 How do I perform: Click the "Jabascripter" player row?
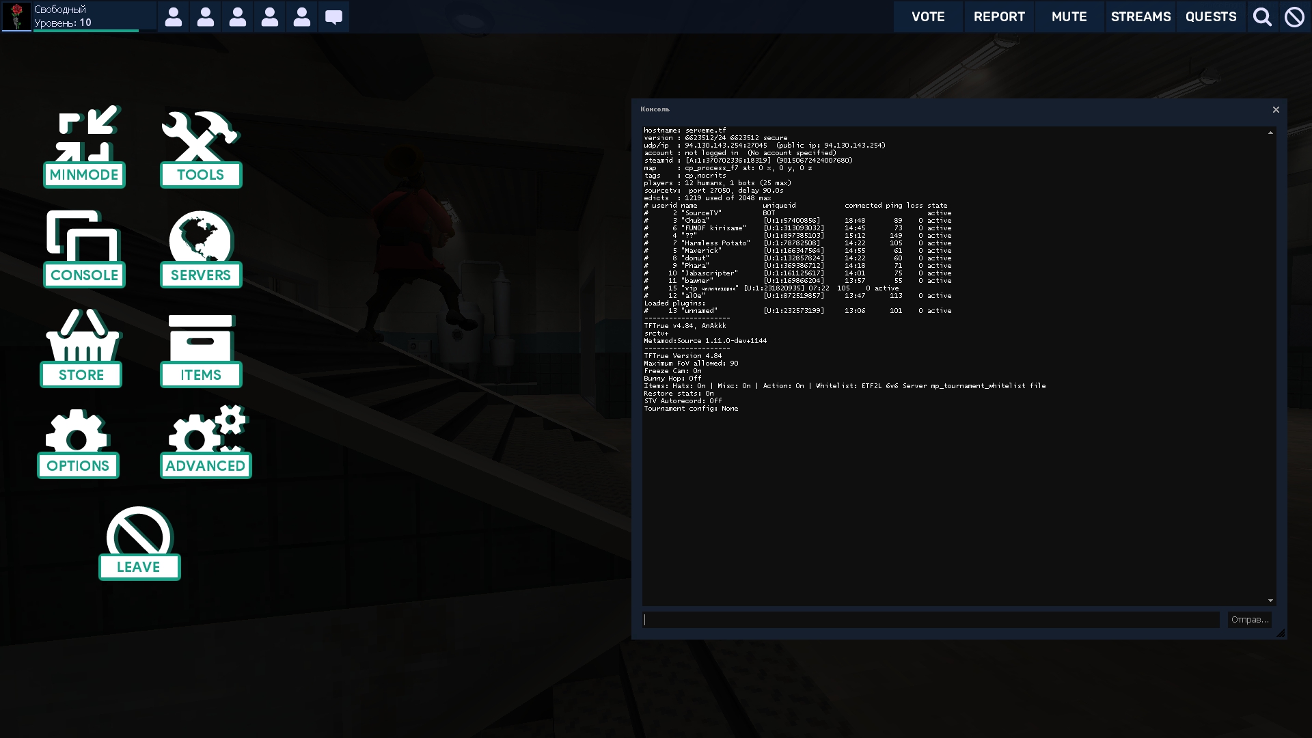(x=797, y=273)
